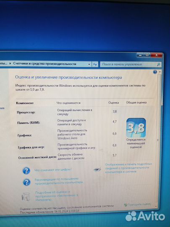
Task: Click the search magnifier icon
Action: (158, 64)
